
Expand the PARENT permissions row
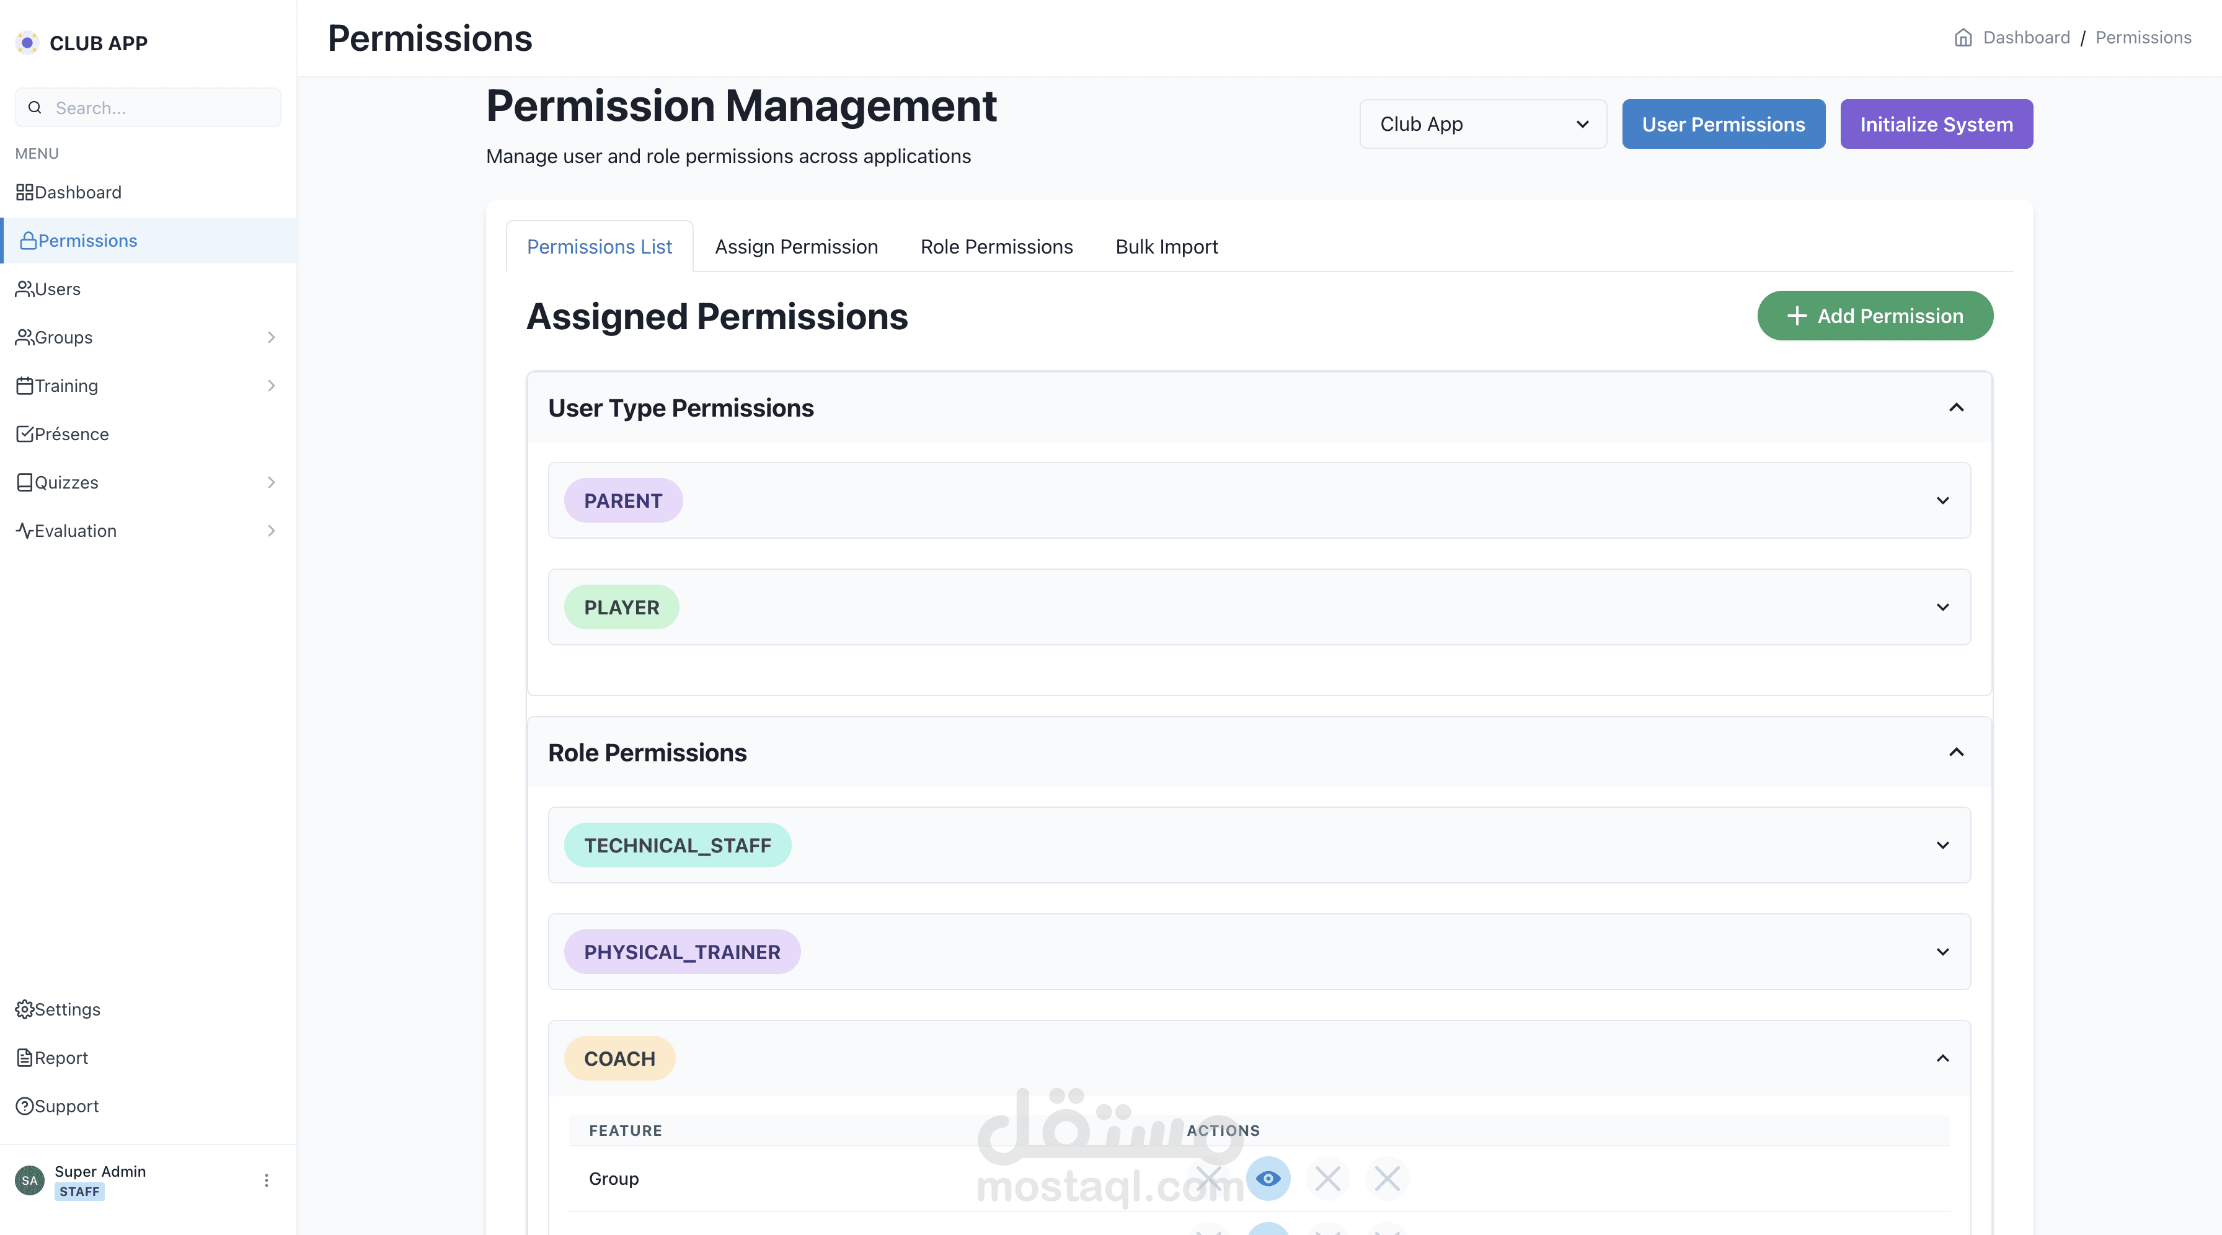click(1942, 500)
